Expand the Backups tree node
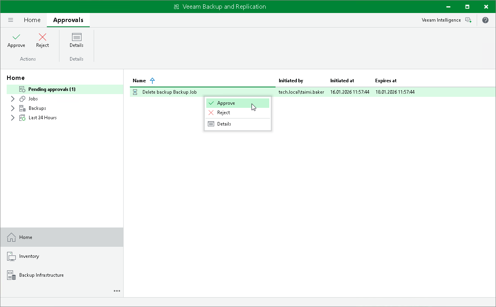 [13, 108]
